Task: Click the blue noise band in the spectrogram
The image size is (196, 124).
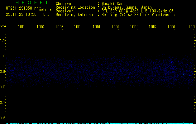Action: coord(100,71)
